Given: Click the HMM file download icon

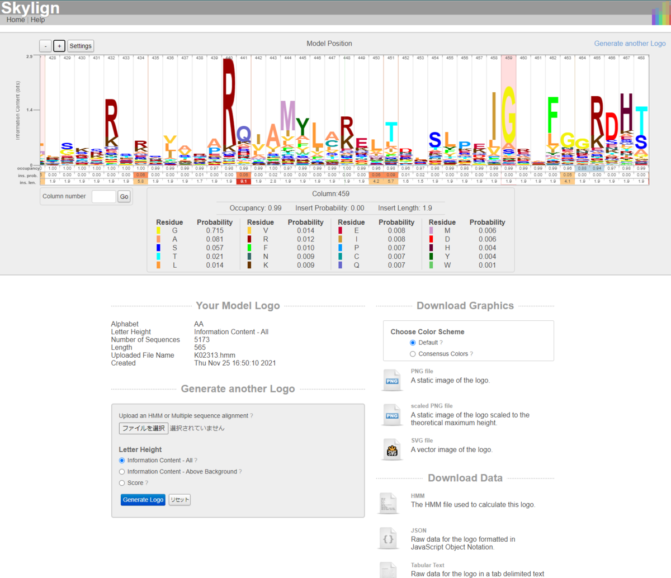Looking at the screenshot, I should pyautogui.click(x=388, y=503).
